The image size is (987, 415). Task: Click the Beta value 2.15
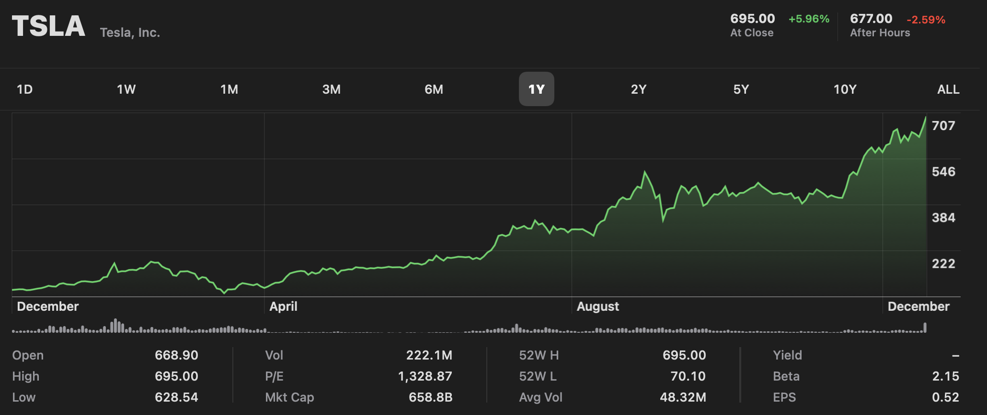946,376
